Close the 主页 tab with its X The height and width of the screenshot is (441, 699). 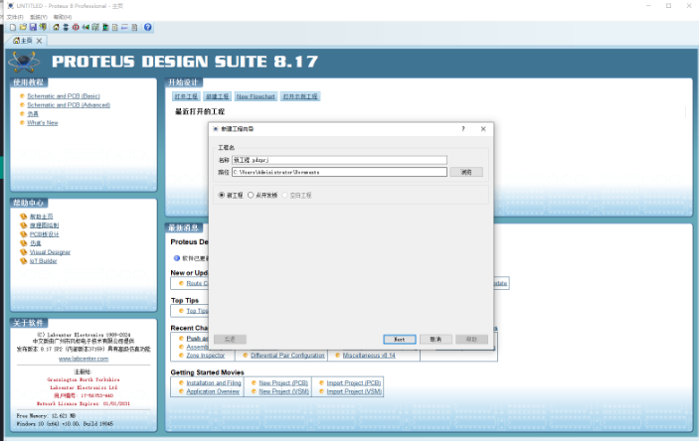41,41
